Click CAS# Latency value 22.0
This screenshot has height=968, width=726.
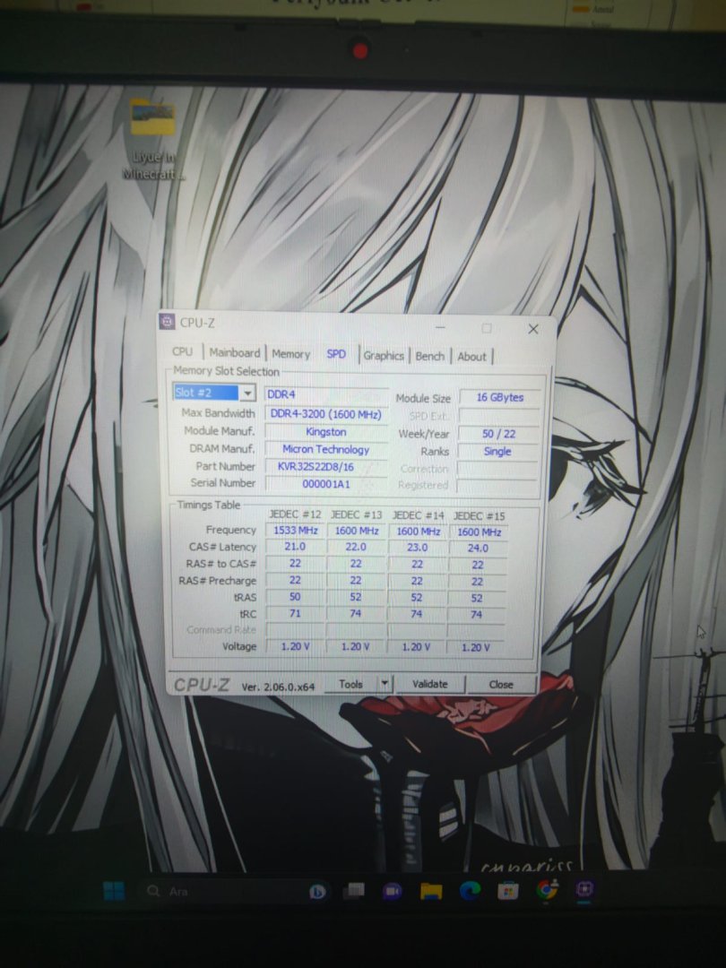(356, 547)
